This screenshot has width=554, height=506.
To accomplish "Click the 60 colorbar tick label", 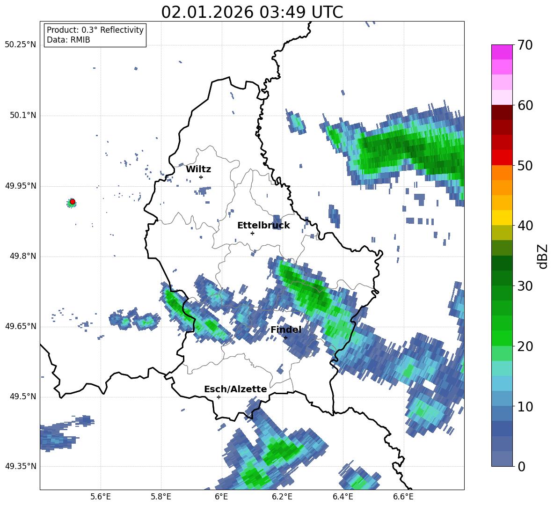I will tap(525, 105).
